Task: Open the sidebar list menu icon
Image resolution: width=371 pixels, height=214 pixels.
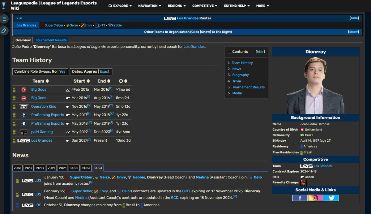Action: pyautogui.click(x=4, y=19)
